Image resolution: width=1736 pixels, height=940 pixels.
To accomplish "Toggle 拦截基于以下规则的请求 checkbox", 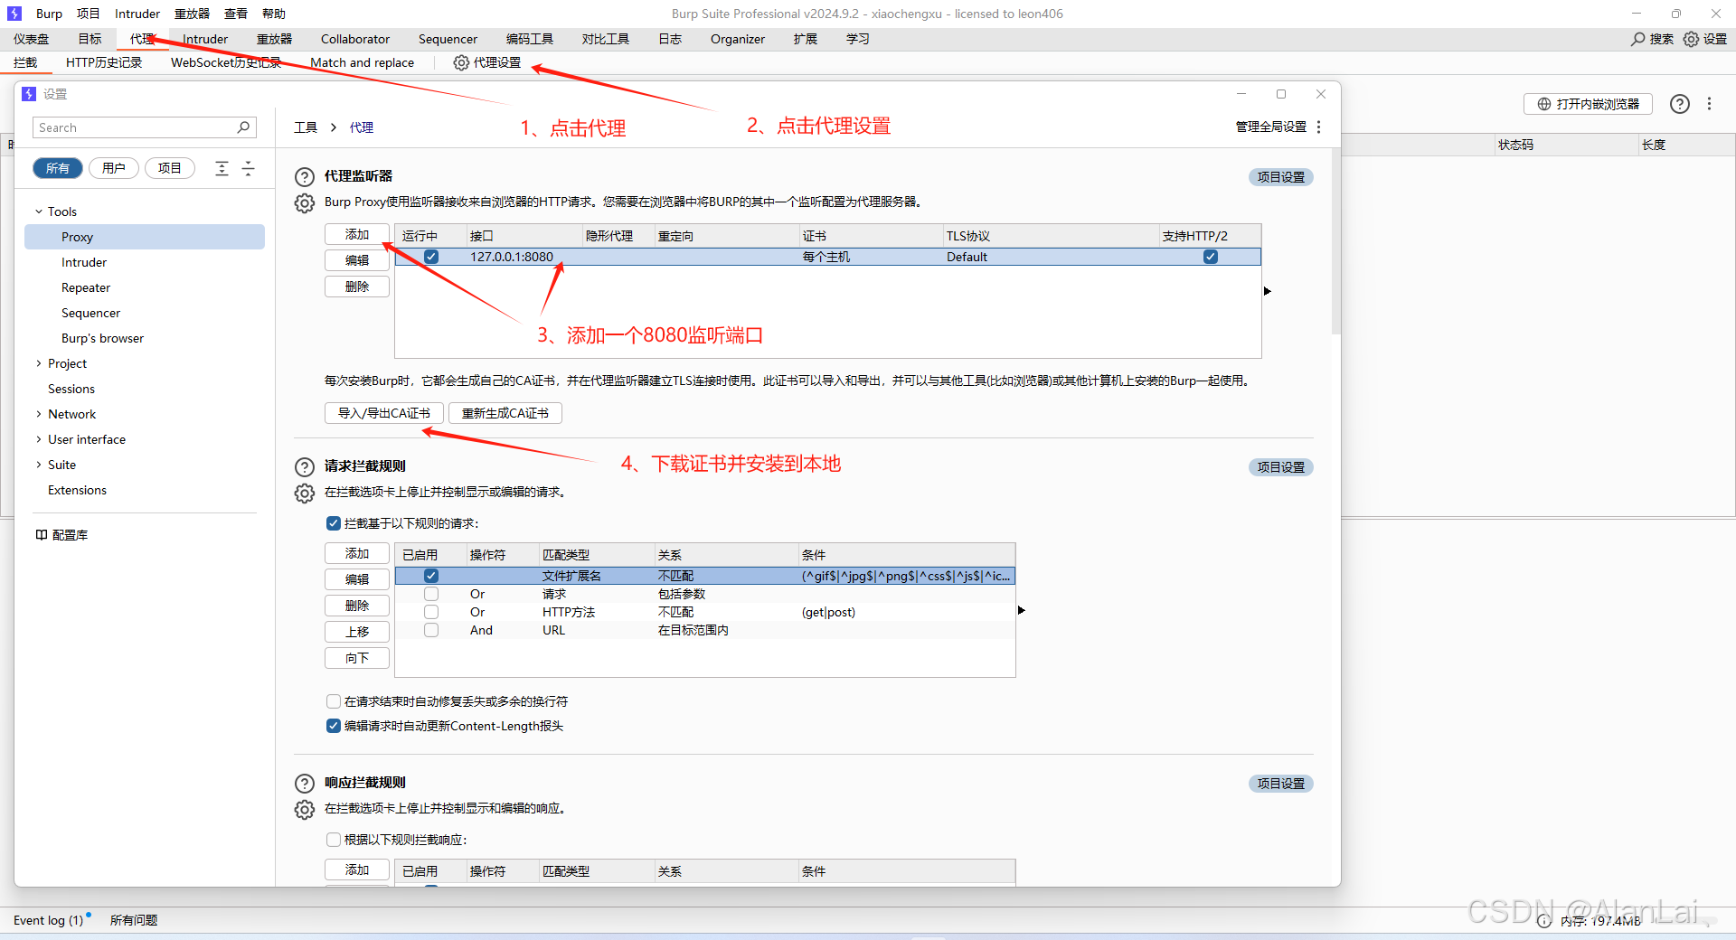I will point(334,523).
